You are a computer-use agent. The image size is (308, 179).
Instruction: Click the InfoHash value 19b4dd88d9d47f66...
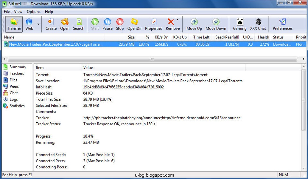pos(123,87)
